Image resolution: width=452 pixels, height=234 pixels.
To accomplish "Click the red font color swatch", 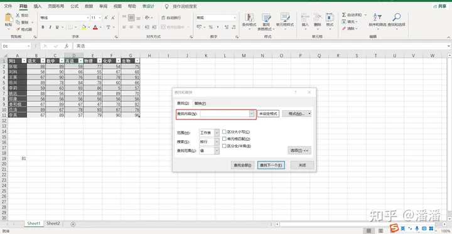I will (95, 27).
